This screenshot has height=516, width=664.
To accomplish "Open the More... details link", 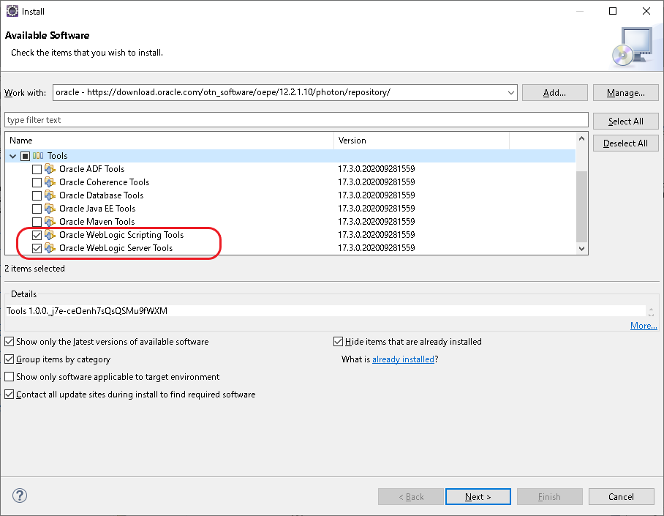I will (x=644, y=326).
